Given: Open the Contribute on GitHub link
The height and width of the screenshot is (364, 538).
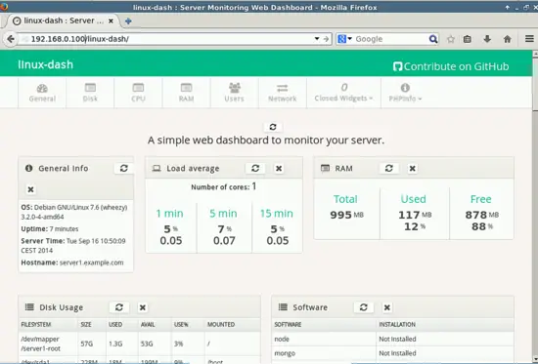Looking at the screenshot, I should (x=451, y=66).
